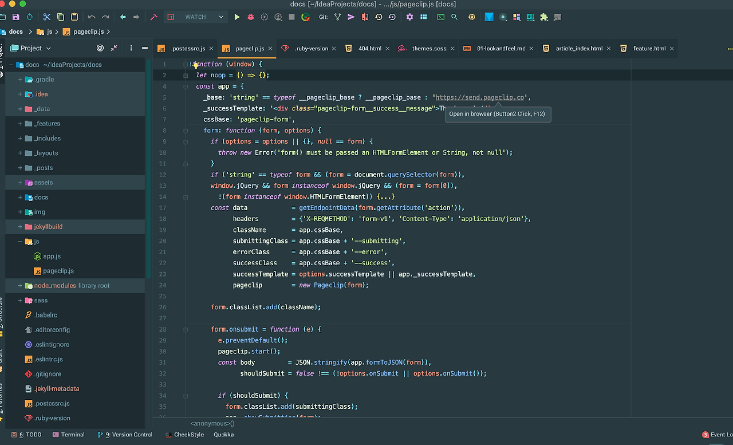Expand the .gradle folder

pyautogui.click(x=20, y=80)
